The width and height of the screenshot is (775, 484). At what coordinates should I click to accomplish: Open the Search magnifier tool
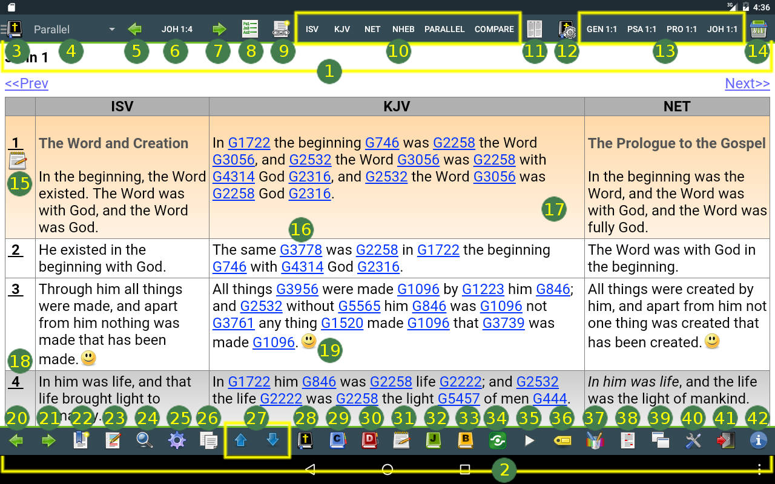pos(144,440)
